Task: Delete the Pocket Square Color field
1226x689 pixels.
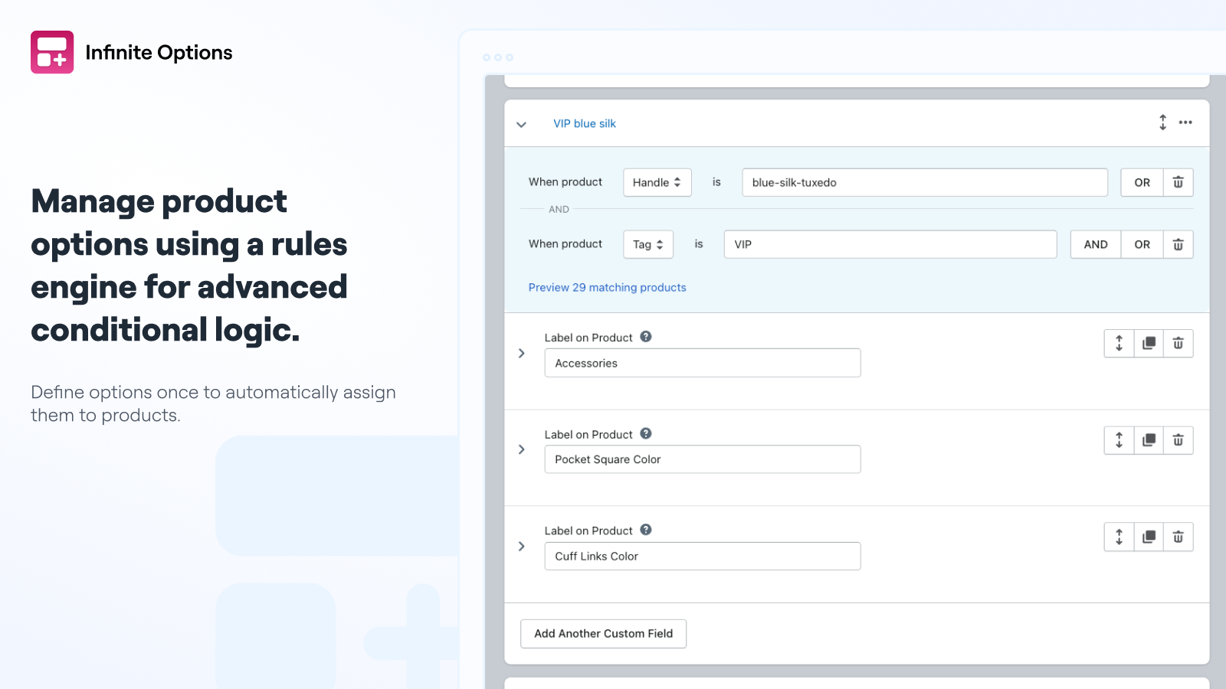Action: pyautogui.click(x=1178, y=440)
